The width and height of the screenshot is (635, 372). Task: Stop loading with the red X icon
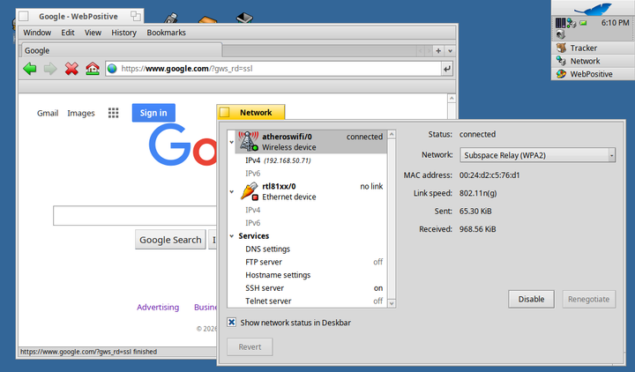click(71, 69)
